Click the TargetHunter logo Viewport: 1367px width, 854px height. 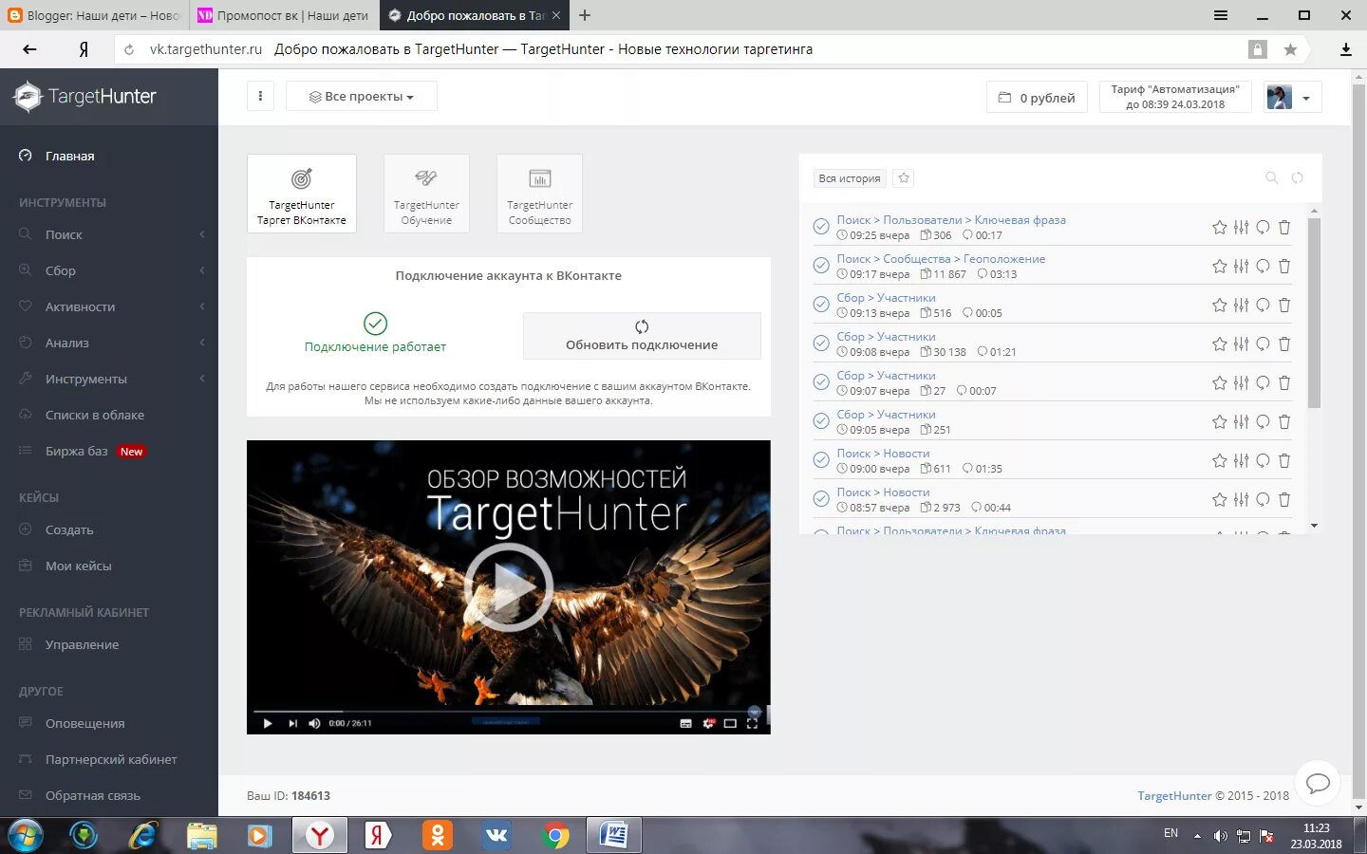point(84,96)
